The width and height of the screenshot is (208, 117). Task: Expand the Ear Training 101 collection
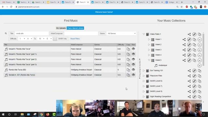[144, 71]
